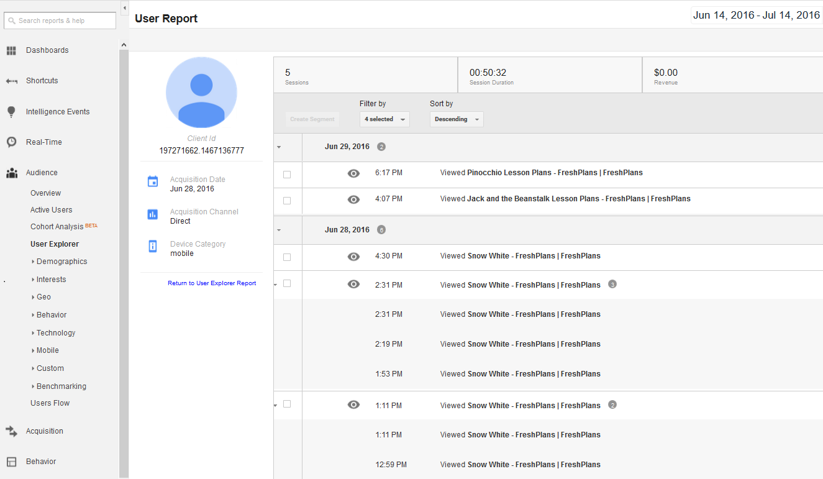
Task: Click the Acquisition Date calendar icon
Action: [153, 181]
